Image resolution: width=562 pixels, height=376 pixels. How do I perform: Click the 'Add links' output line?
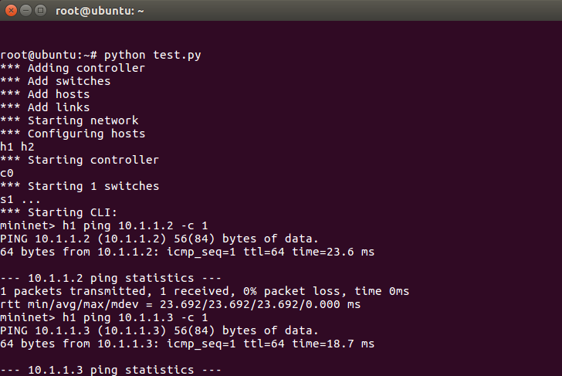(x=45, y=107)
